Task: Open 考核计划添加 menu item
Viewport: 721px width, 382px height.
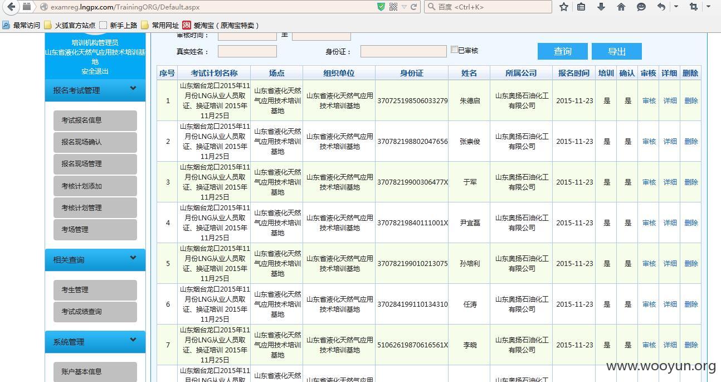Action: (x=95, y=186)
